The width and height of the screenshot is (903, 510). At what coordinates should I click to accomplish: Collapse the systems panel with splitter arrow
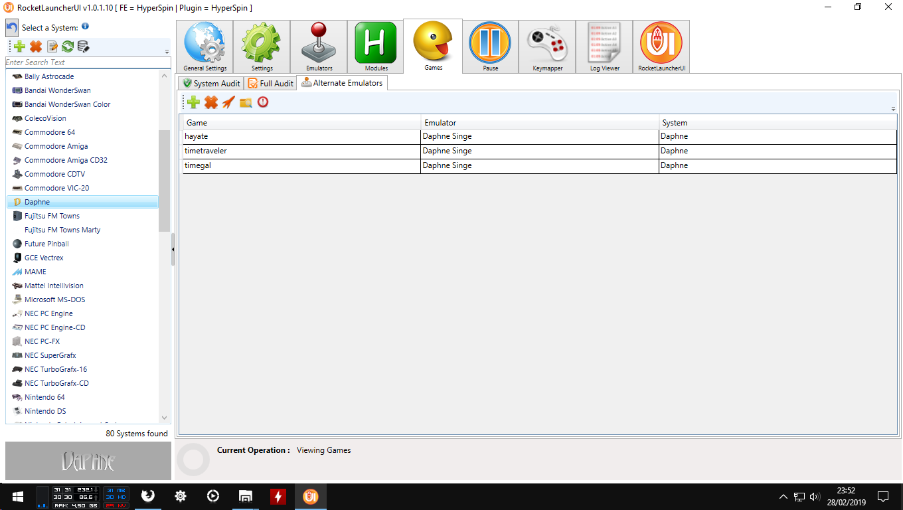tap(173, 250)
